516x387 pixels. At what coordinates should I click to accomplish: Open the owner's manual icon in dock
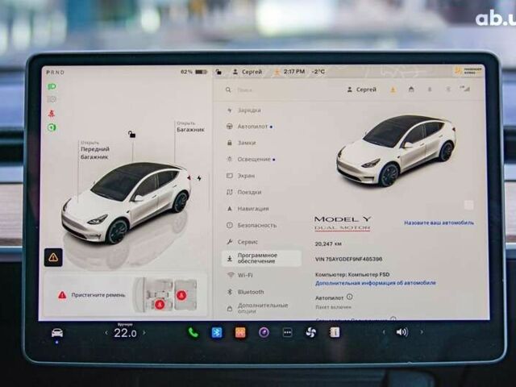[335, 332]
